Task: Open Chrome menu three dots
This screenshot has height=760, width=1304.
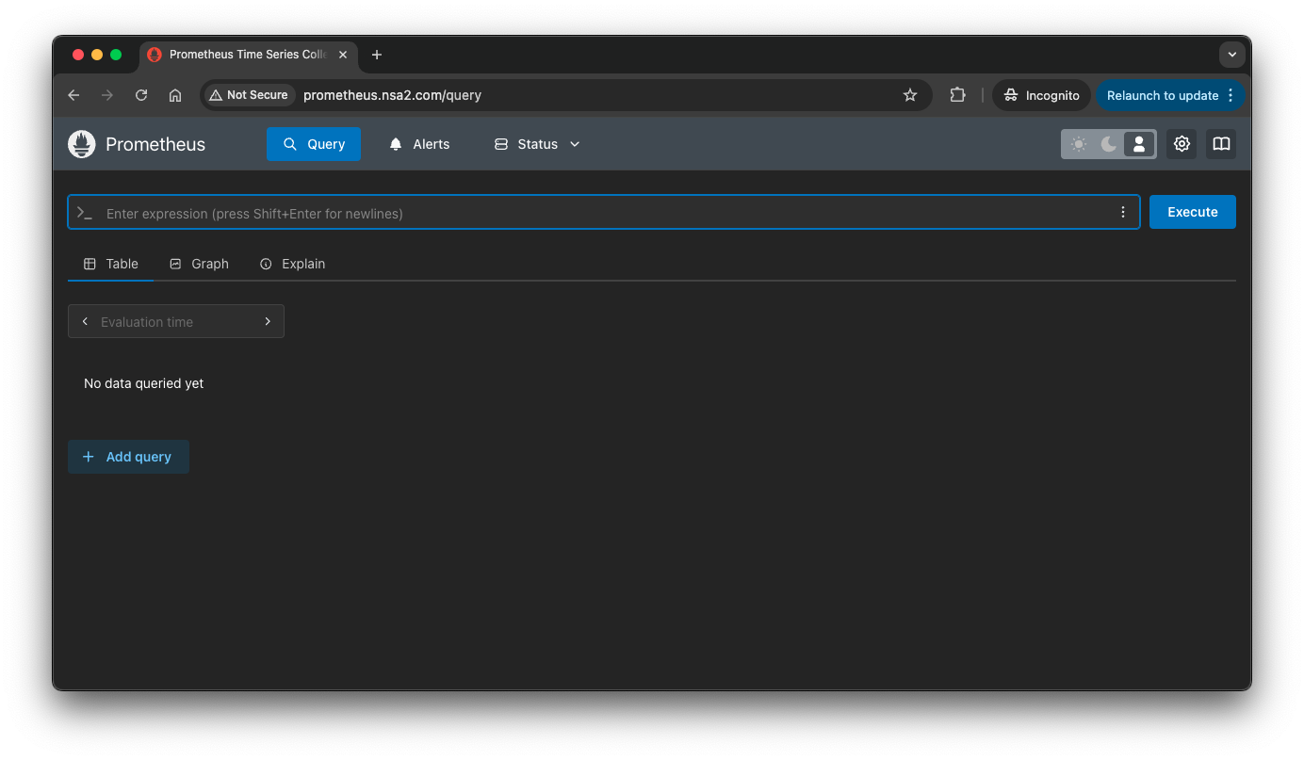Action: (x=1231, y=95)
